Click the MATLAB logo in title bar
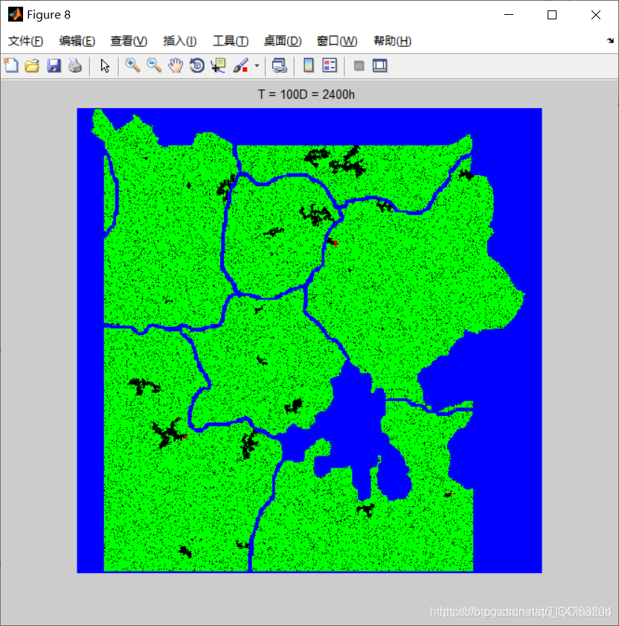 click(16, 15)
